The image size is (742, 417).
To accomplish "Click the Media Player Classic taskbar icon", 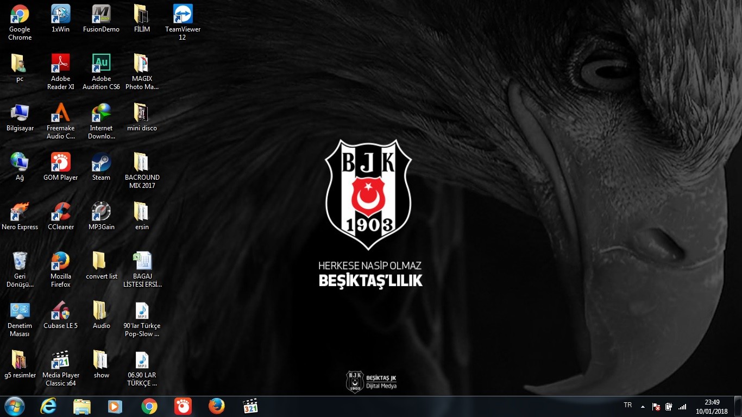I will (x=250, y=406).
